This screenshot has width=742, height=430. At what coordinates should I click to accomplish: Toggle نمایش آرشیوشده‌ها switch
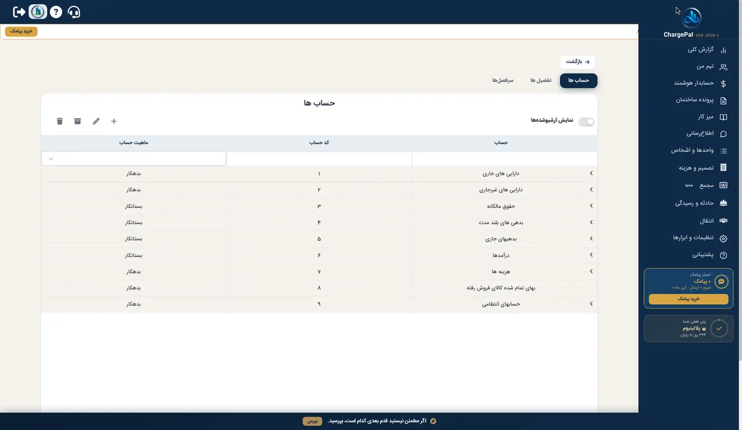(x=587, y=122)
